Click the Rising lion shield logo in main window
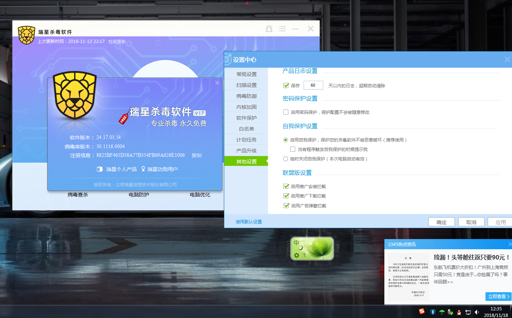Image resolution: width=512 pixels, height=318 pixels. pyautogui.click(x=27, y=35)
